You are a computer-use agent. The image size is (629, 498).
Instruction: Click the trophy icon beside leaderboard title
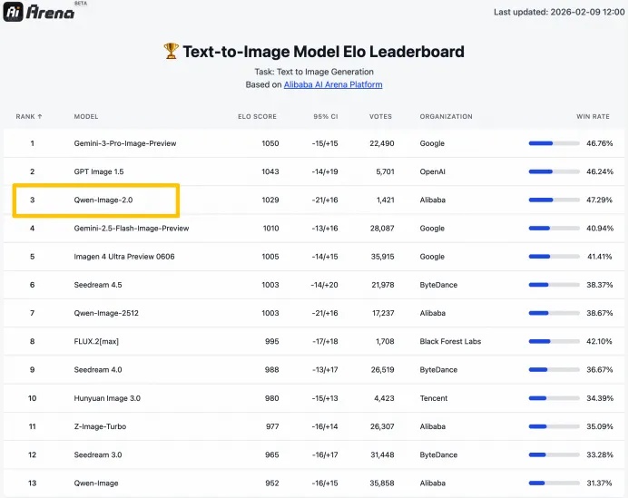click(172, 52)
